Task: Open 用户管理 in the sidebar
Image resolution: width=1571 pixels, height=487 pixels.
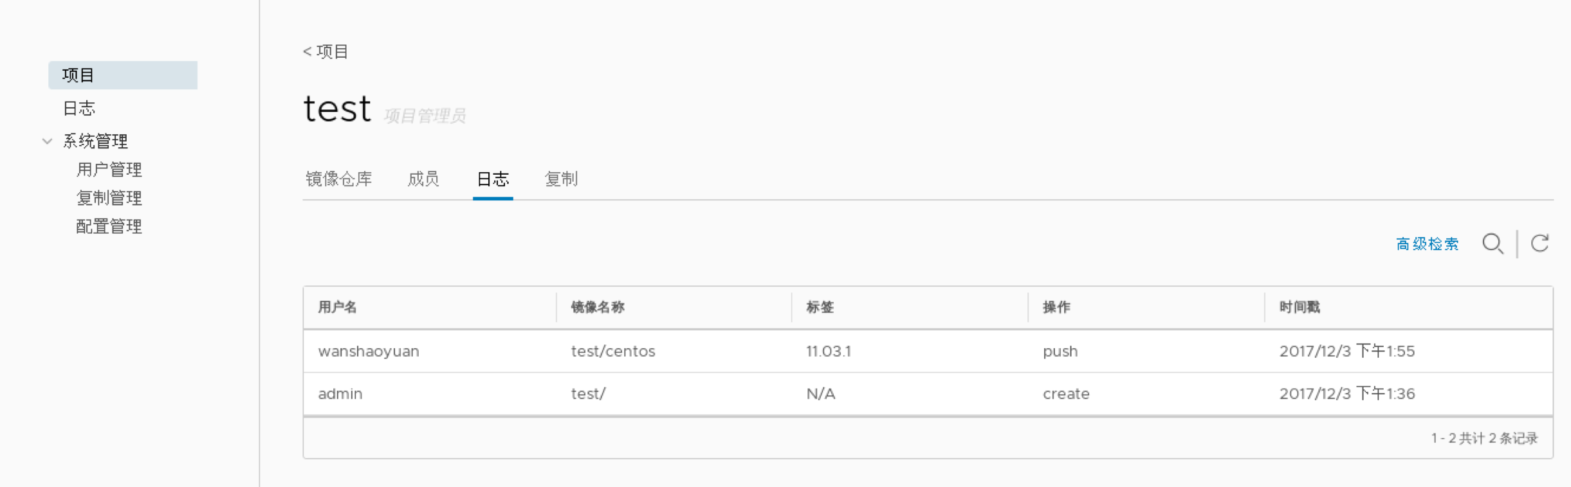Action: [109, 170]
